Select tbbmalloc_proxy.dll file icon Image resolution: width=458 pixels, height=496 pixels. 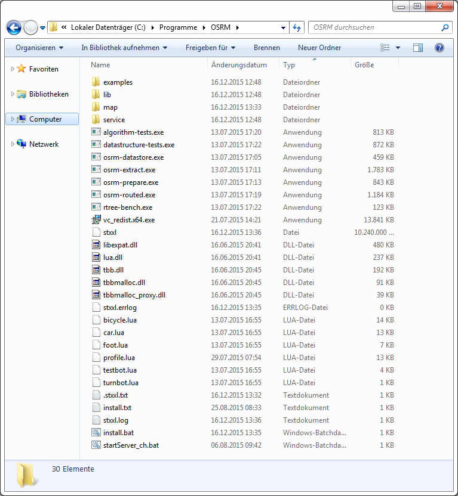(x=96, y=295)
